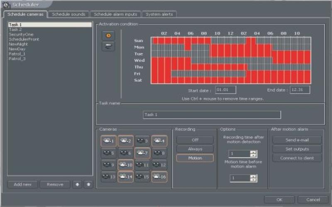Screen dimensions: 332x207
Task: Click the Send e-mail button
Action: (x=297, y=140)
